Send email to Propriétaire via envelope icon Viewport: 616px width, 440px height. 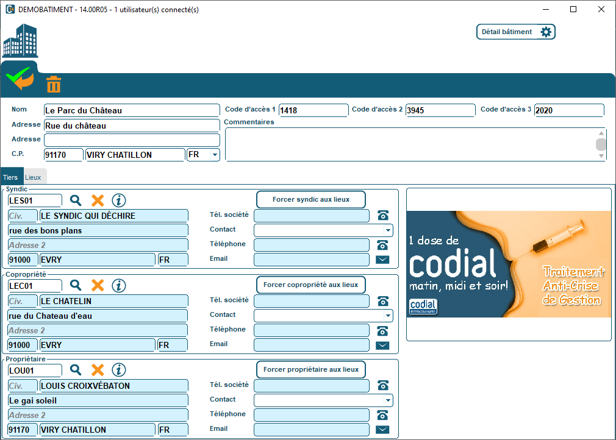point(382,430)
